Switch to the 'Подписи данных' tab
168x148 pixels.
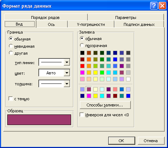[x=139, y=24]
